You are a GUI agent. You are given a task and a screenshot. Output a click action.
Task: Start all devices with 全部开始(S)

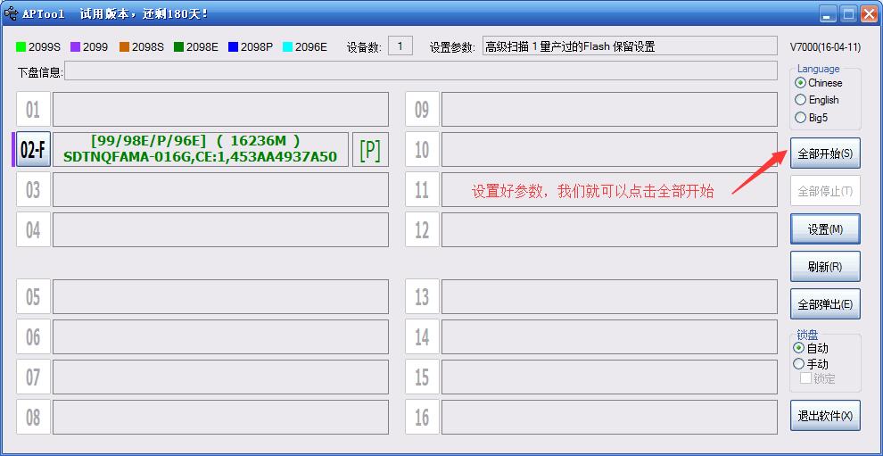pos(825,153)
